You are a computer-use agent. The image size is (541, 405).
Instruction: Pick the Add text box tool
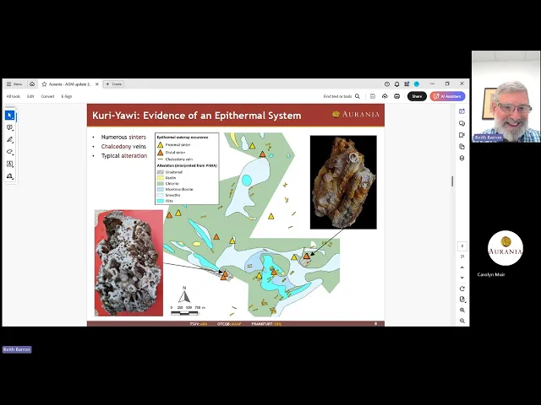(x=9, y=164)
